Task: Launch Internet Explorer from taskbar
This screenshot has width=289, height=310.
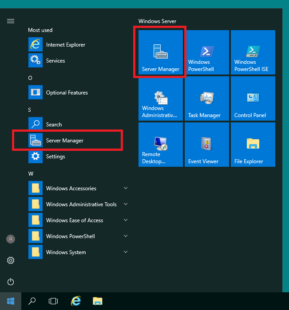Action: pos(76,301)
